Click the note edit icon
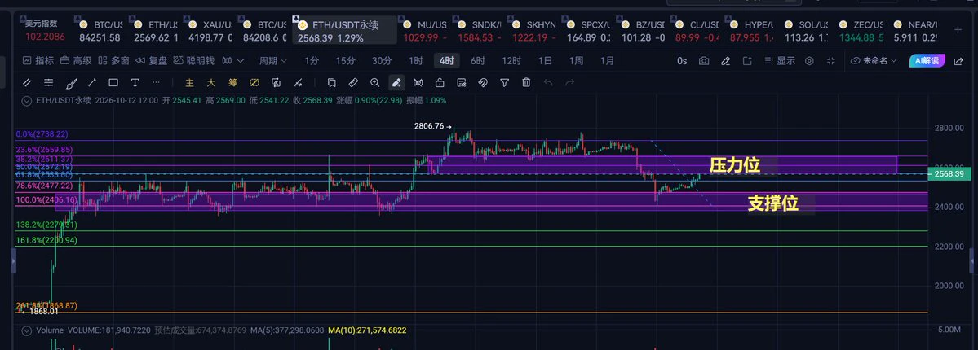Viewport: 978px width, 350px height. point(462,82)
